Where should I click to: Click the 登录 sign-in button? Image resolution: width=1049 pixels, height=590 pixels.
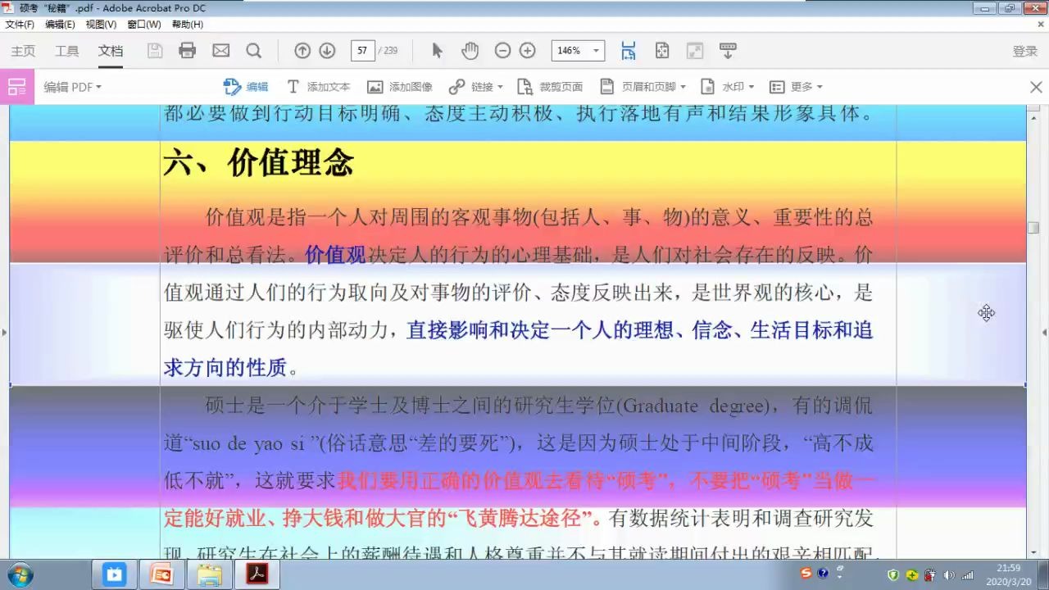point(1024,50)
